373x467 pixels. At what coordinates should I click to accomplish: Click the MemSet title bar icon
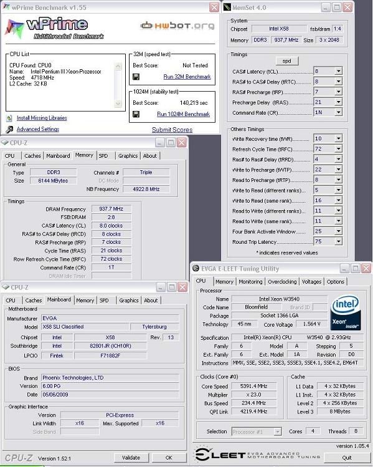pos(227,7)
